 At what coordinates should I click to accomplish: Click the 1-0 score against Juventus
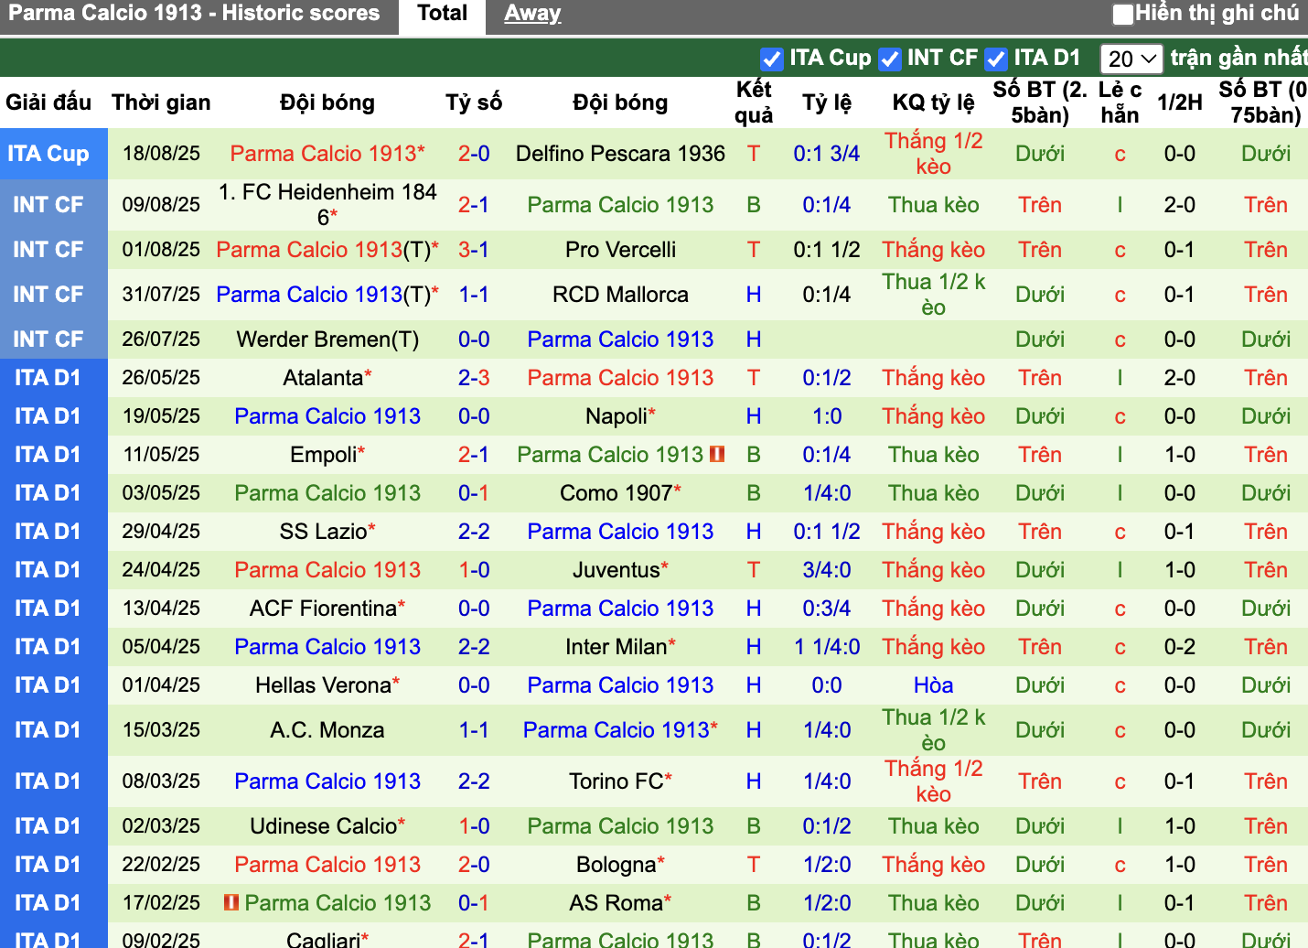coord(474,570)
